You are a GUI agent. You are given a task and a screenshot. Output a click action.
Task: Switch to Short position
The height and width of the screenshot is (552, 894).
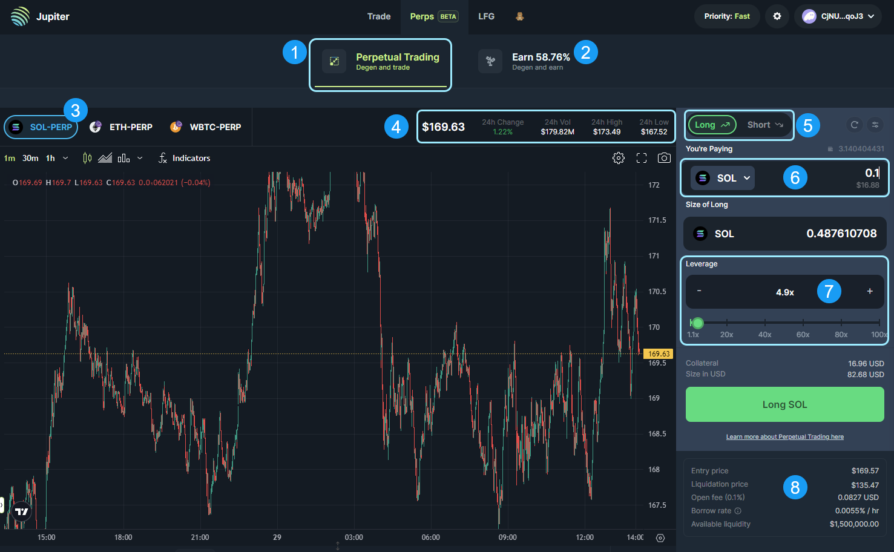[765, 125]
